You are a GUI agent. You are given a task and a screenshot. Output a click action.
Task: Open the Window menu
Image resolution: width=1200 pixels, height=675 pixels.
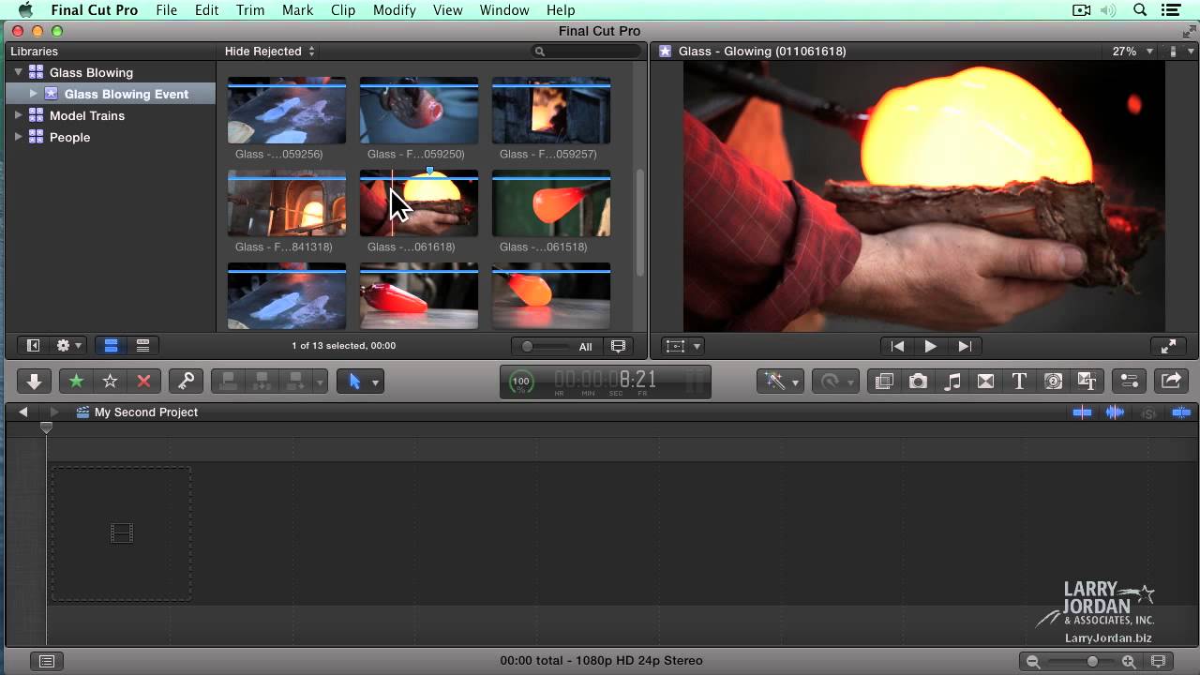coord(504,10)
